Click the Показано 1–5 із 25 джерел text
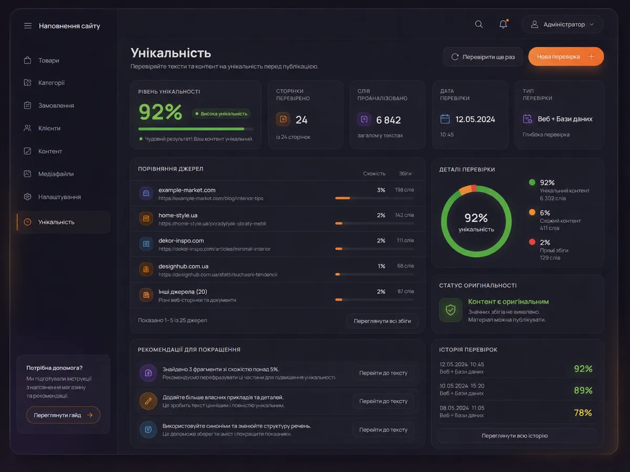The image size is (630, 472). point(172,320)
